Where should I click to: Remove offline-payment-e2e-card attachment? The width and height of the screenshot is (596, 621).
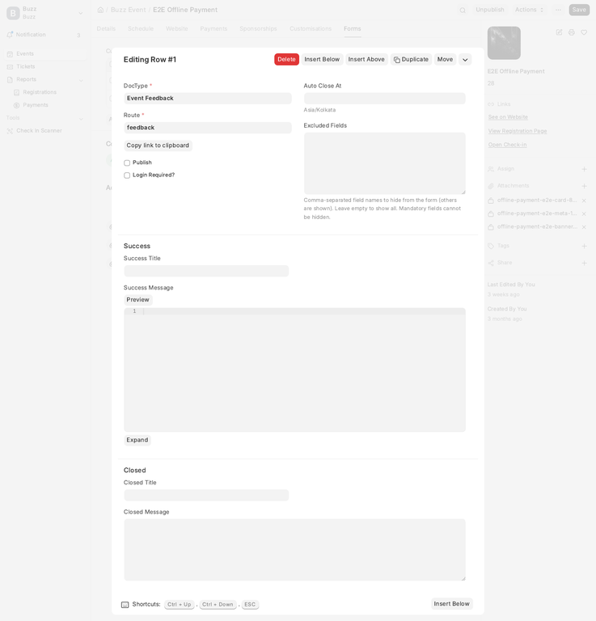coord(584,201)
